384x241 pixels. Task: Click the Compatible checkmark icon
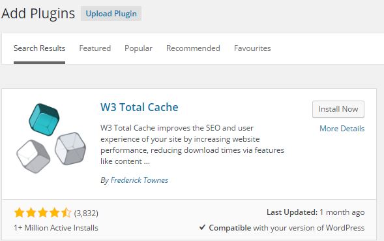[202, 227]
